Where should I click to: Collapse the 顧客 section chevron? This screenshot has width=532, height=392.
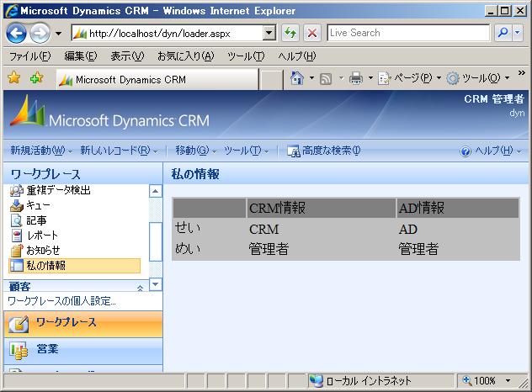click(x=140, y=288)
